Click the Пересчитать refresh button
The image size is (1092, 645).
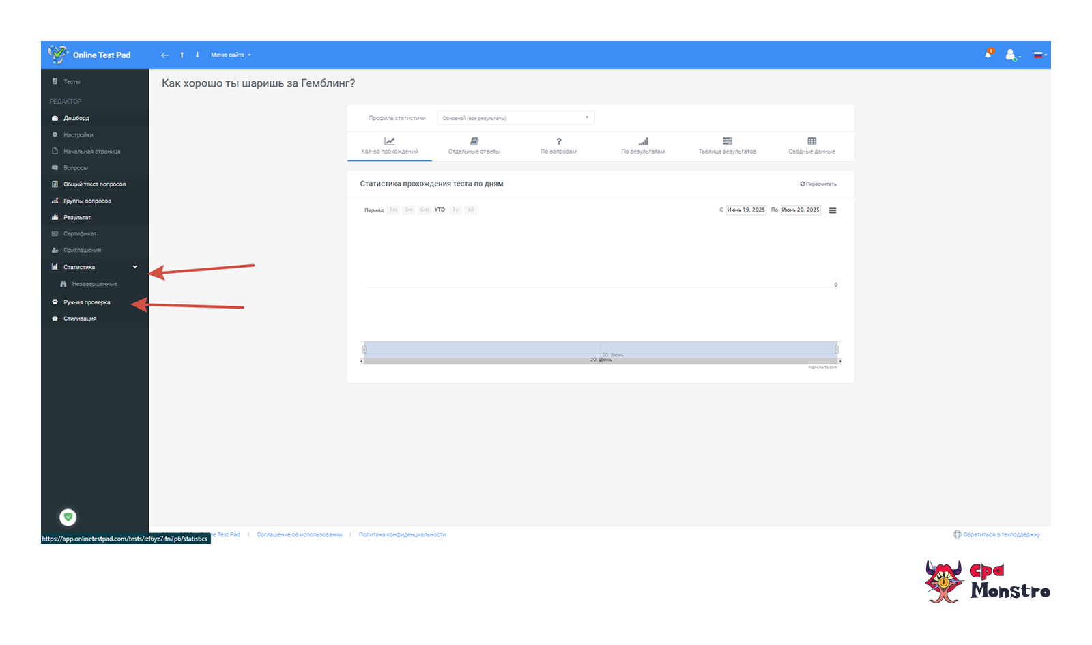tap(818, 184)
